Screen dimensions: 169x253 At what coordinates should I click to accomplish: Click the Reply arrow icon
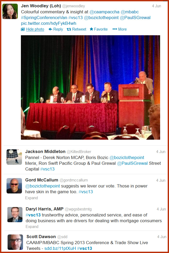(x=50, y=29)
